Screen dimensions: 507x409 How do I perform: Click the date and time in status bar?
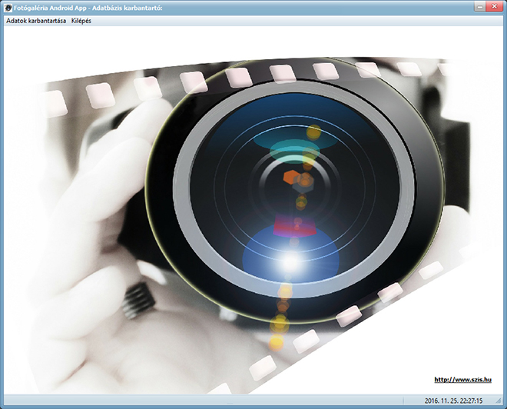point(453,401)
